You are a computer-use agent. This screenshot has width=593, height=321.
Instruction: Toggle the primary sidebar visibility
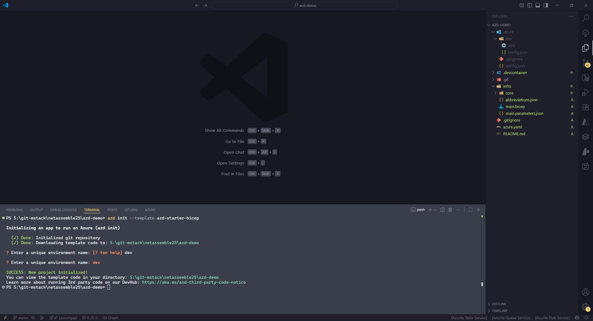coord(529,5)
